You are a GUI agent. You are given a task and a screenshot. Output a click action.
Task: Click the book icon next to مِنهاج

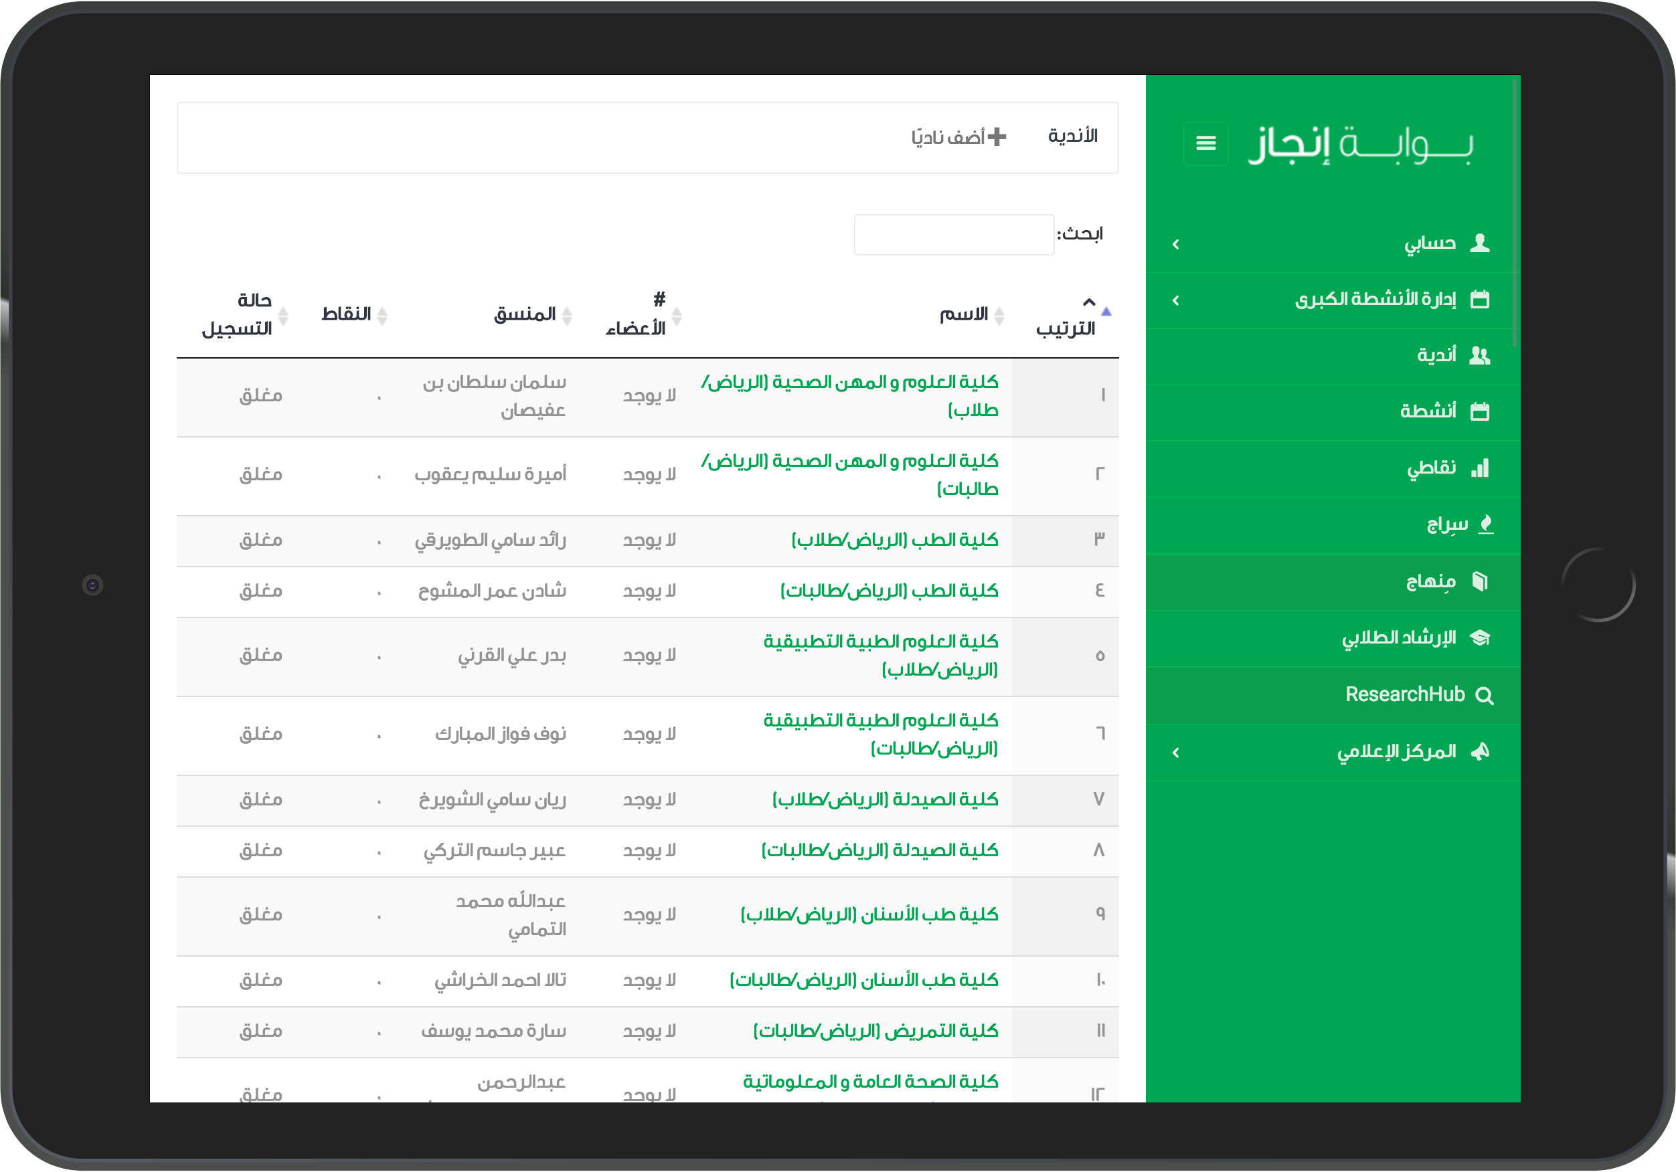pyautogui.click(x=1479, y=581)
